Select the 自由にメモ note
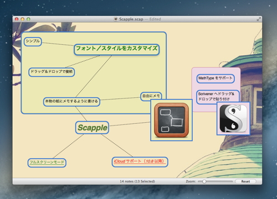Viewport: 277px width, 199px height. point(151,96)
